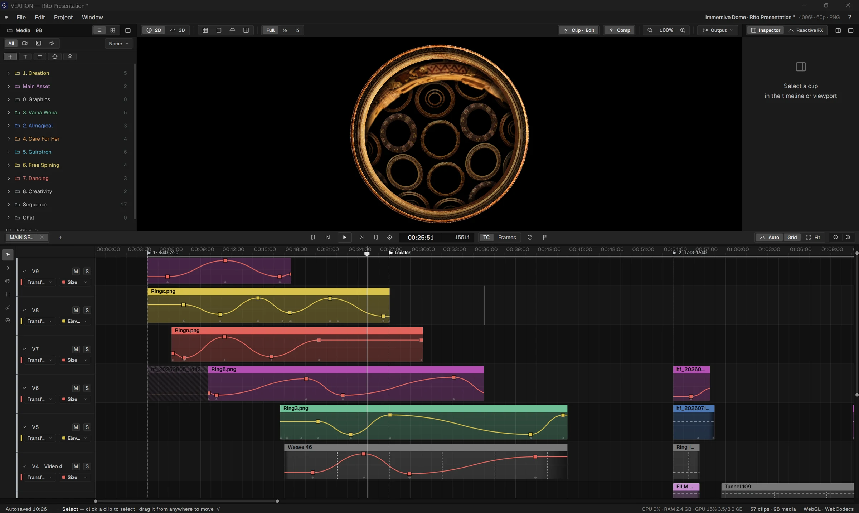Mute track V7

pyautogui.click(x=76, y=349)
